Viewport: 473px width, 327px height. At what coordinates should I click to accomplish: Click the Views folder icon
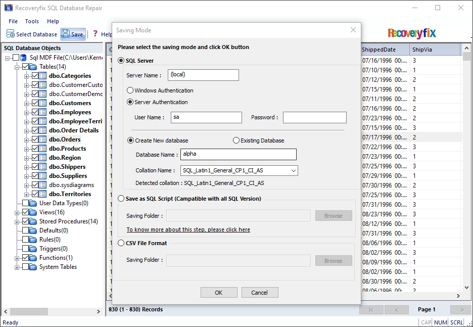(x=33, y=212)
